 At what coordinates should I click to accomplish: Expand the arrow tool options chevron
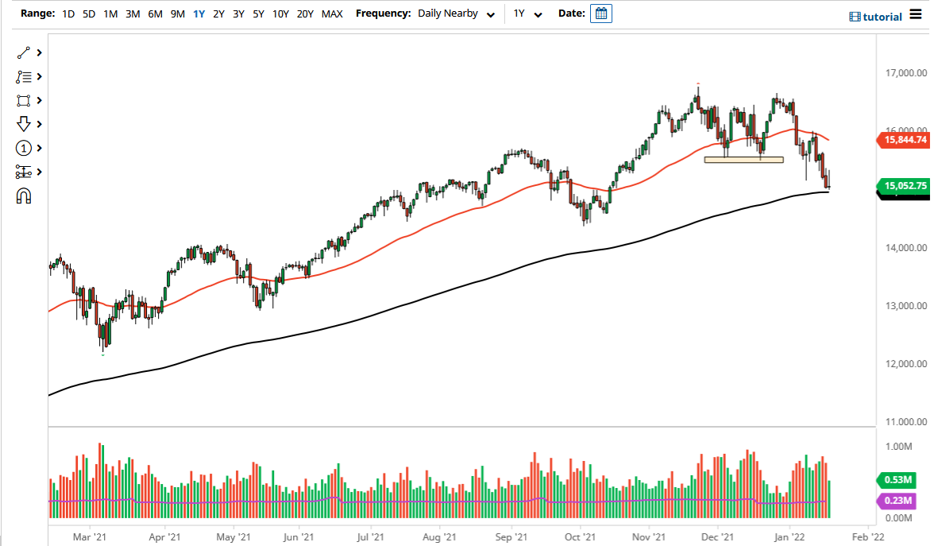38,124
